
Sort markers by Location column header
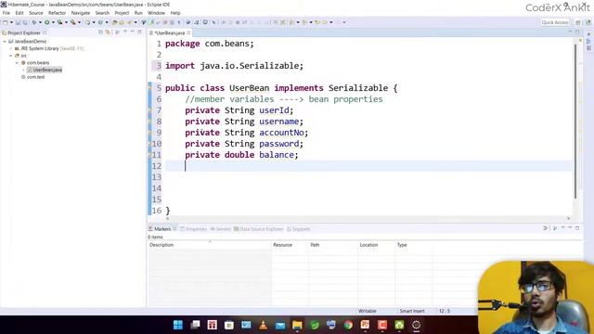(x=376, y=245)
